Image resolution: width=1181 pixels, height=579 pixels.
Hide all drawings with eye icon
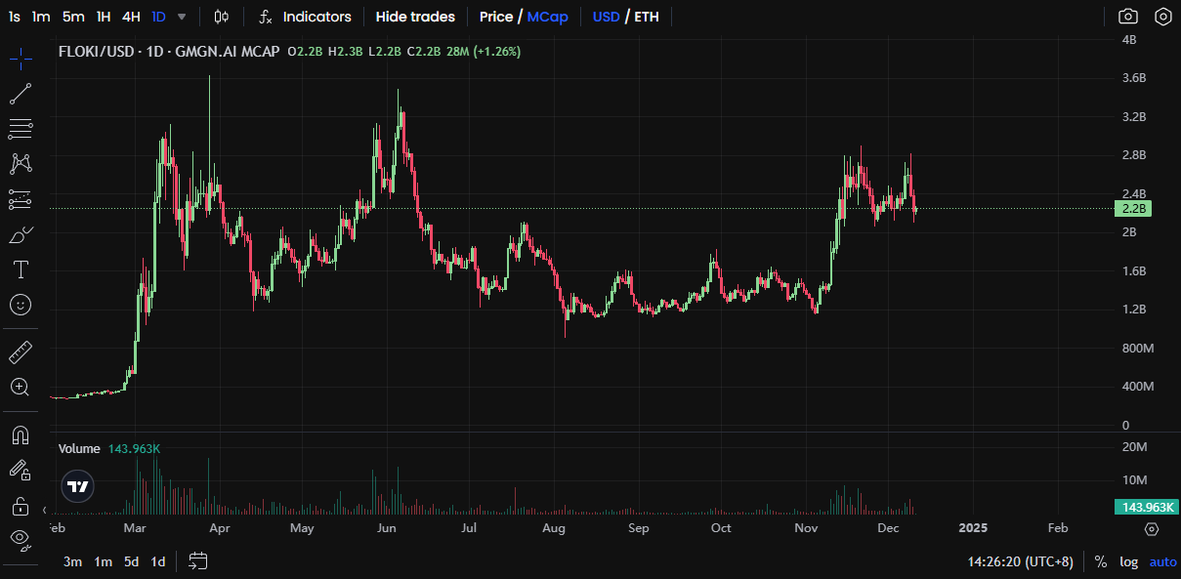[21, 538]
